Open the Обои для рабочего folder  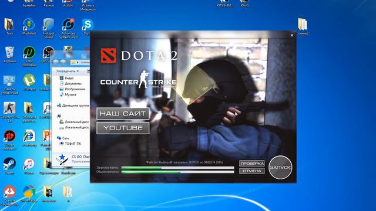pos(29,112)
